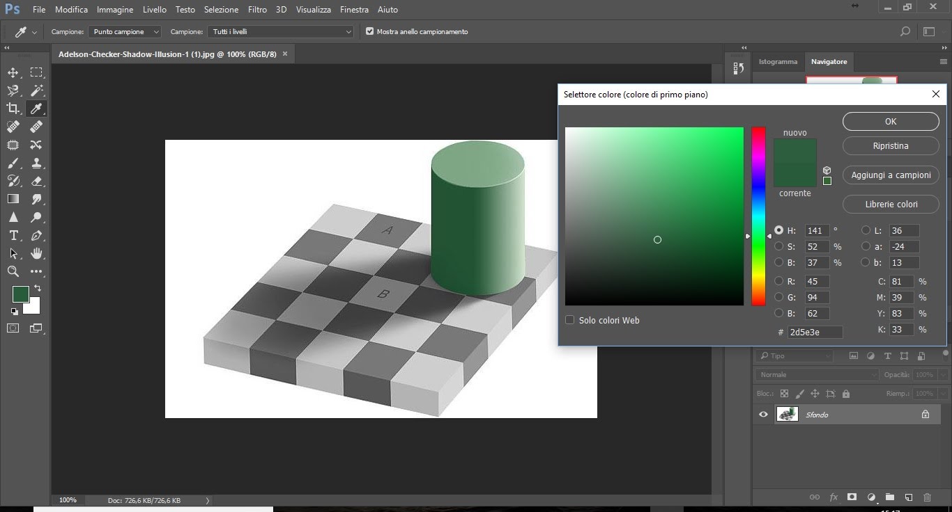This screenshot has height=512, width=952.
Task: Switch to the Navigatore tab
Action: point(829,62)
